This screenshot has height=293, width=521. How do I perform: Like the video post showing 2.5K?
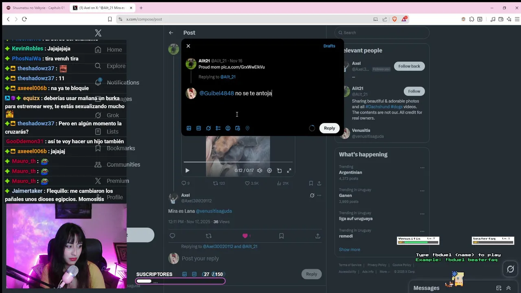(x=251, y=184)
